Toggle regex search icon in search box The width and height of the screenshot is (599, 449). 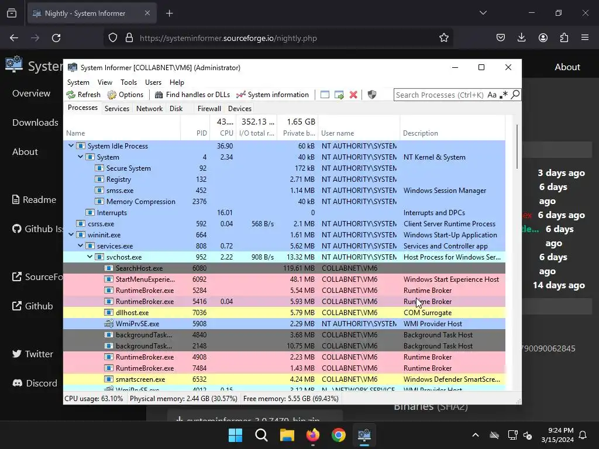point(504,95)
